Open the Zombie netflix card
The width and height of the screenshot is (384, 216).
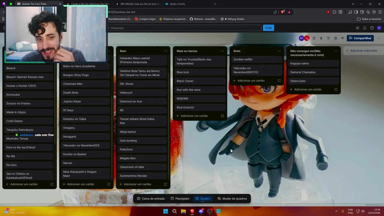click(x=257, y=59)
